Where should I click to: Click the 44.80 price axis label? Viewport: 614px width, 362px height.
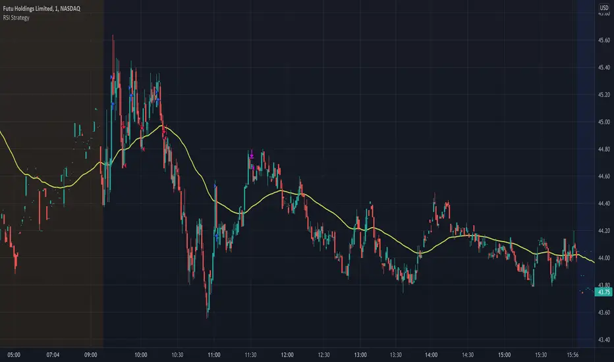tap(604, 149)
